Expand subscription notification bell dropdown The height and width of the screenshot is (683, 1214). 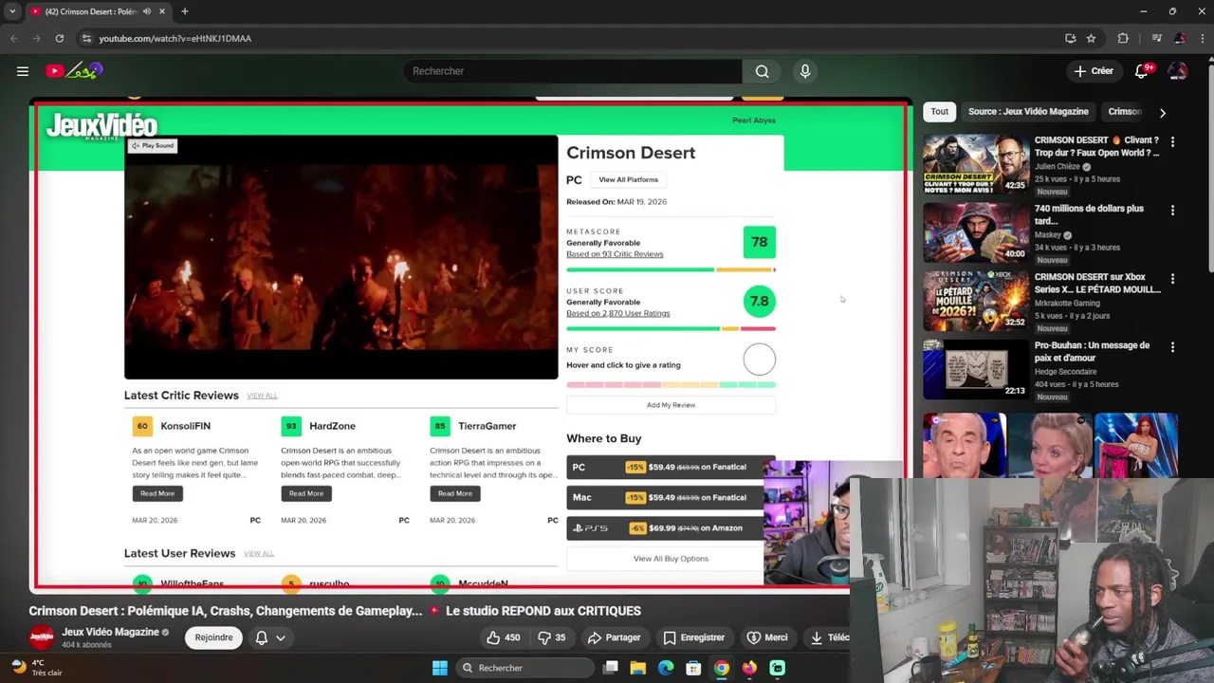[x=270, y=637]
